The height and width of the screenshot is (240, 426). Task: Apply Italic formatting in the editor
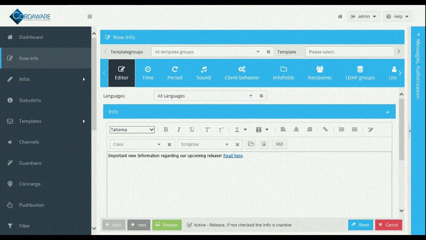pos(178,129)
